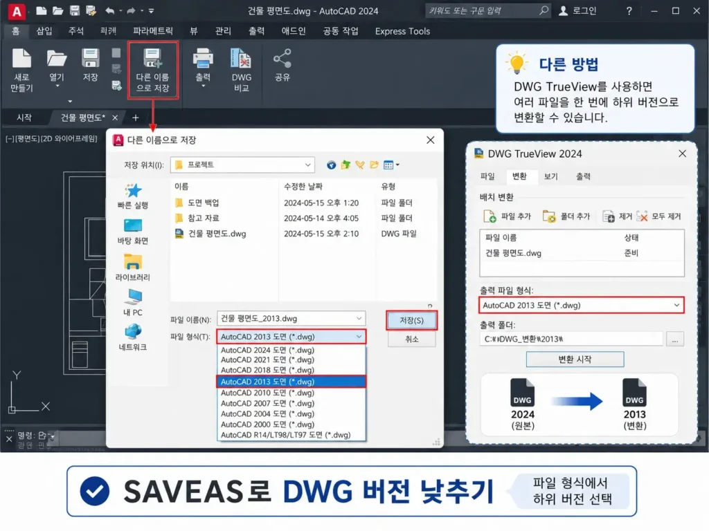The width and height of the screenshot is (709, 531).
Task: Click the quick-access Save disk icon
Action: [75, 10]
